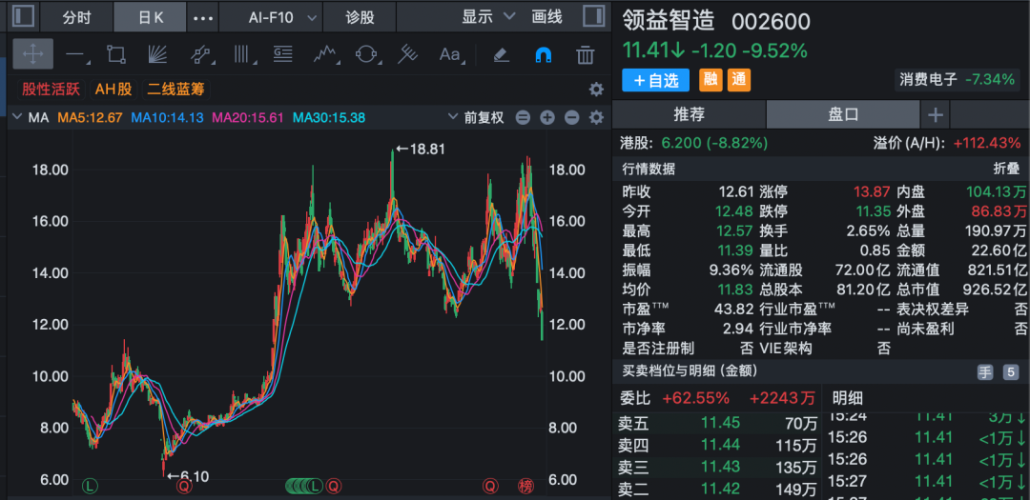Open the 诊股 tab
The image size is (1030, 500).
pyautogui.click(x=360, y=18)
